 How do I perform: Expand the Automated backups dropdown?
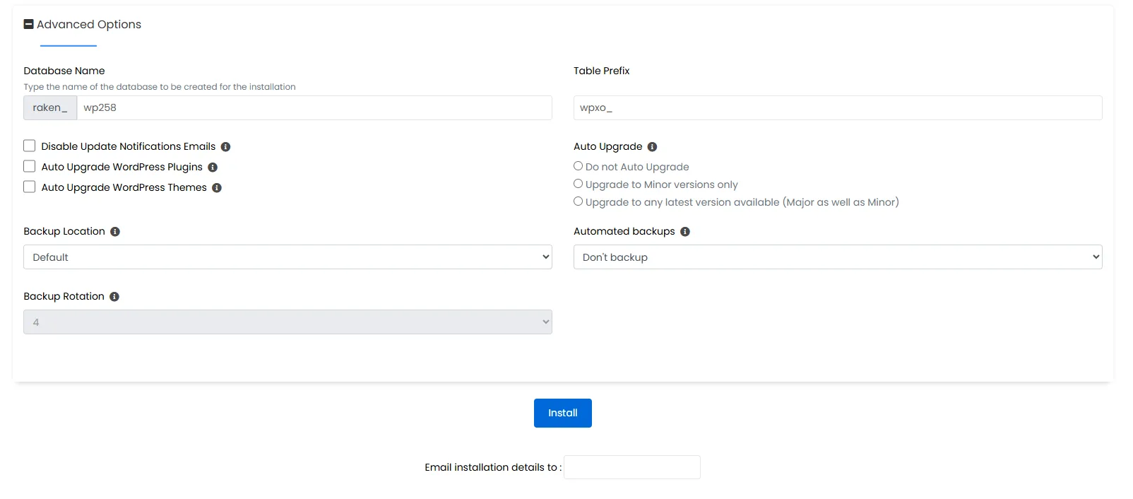pos(837,257)
